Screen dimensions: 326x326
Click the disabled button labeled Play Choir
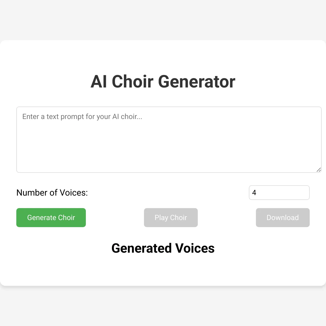point(171,218)
